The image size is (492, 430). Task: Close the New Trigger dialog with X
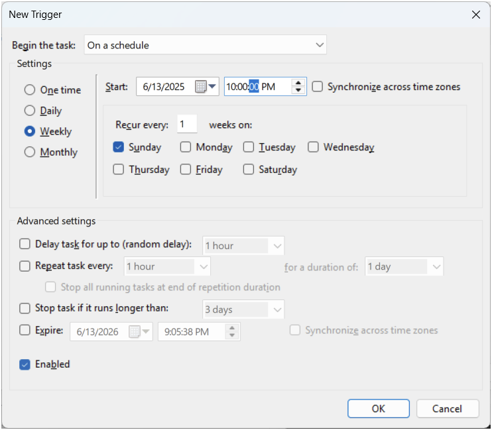(475, 15)
